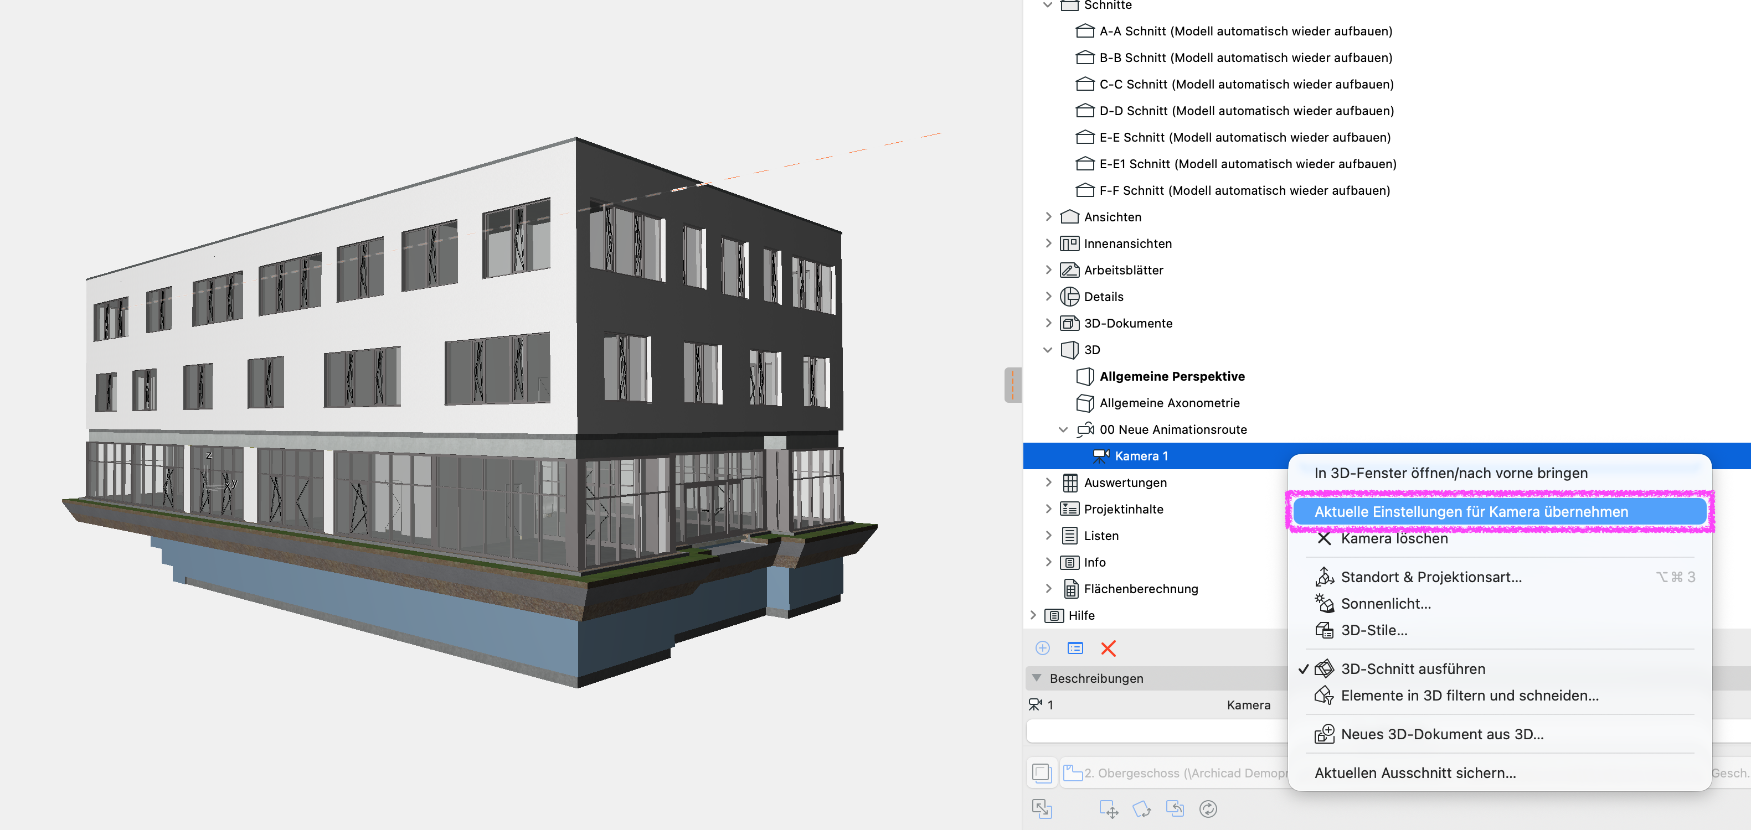Collapse the 3D tree group
Viewport: 1751px width, 830px height.
coord(1048,349)
